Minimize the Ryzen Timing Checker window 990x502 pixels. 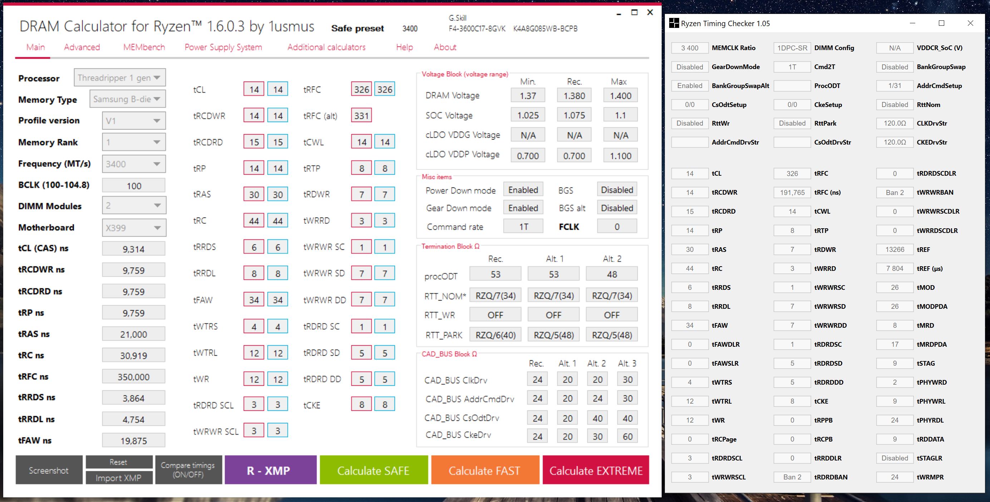click(912, 24)
